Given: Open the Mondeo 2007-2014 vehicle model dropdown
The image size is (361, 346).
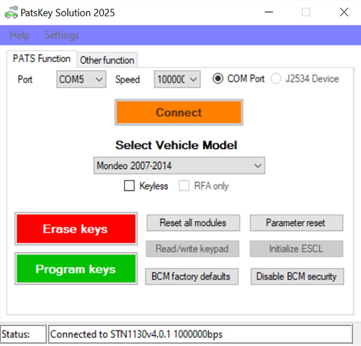Looking at the screenshot, I should click(x=179, y=166).
